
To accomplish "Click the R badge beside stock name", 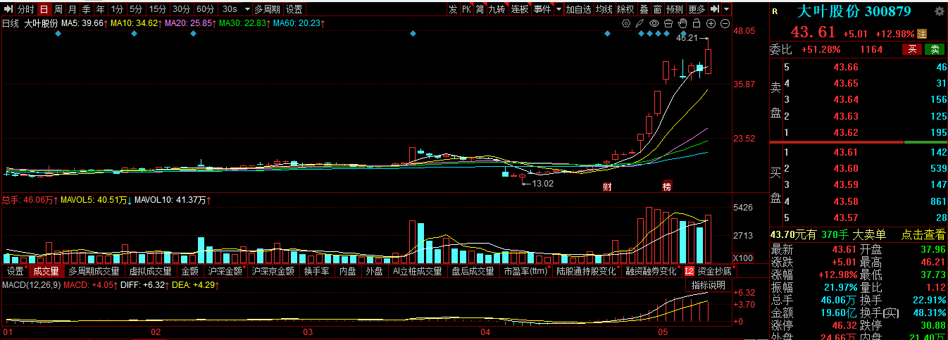I will pos(775,11).
